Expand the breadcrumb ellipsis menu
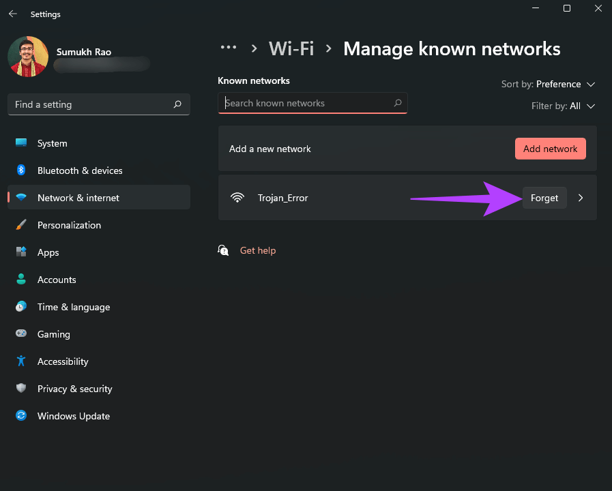This screenshot has height=491, width=612. coord(229,48)
